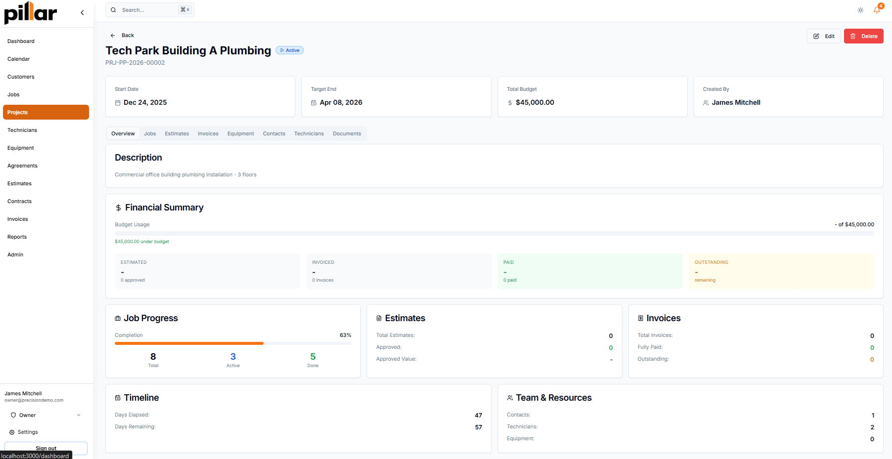The height and width of the screenshot is (459, 892).
Task: Click the Job Progress completion bar
Action: tap(233, 343)
